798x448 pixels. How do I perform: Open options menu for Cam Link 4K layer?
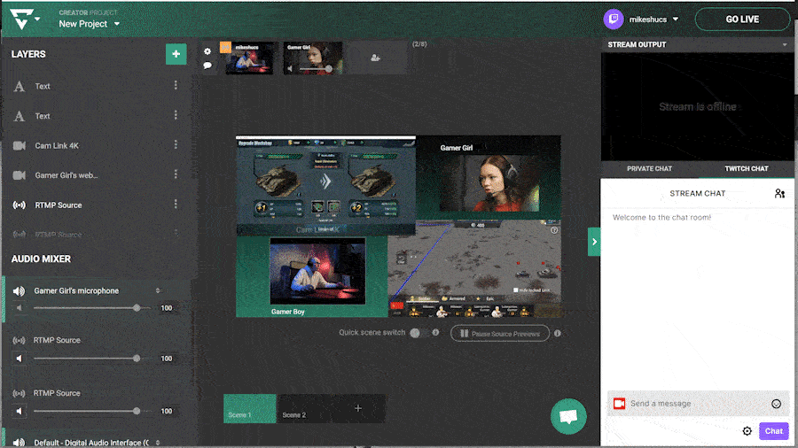click(176, 145)
